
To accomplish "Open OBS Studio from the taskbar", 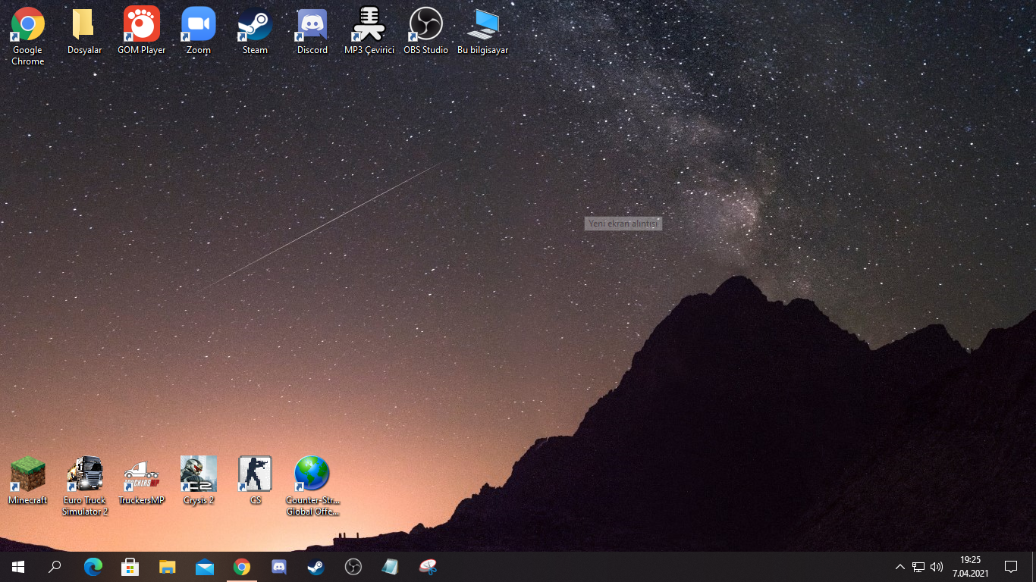I will click(353, 567).
